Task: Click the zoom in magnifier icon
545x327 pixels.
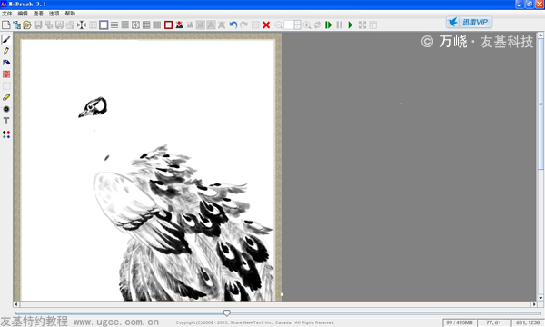Action: 307,25
